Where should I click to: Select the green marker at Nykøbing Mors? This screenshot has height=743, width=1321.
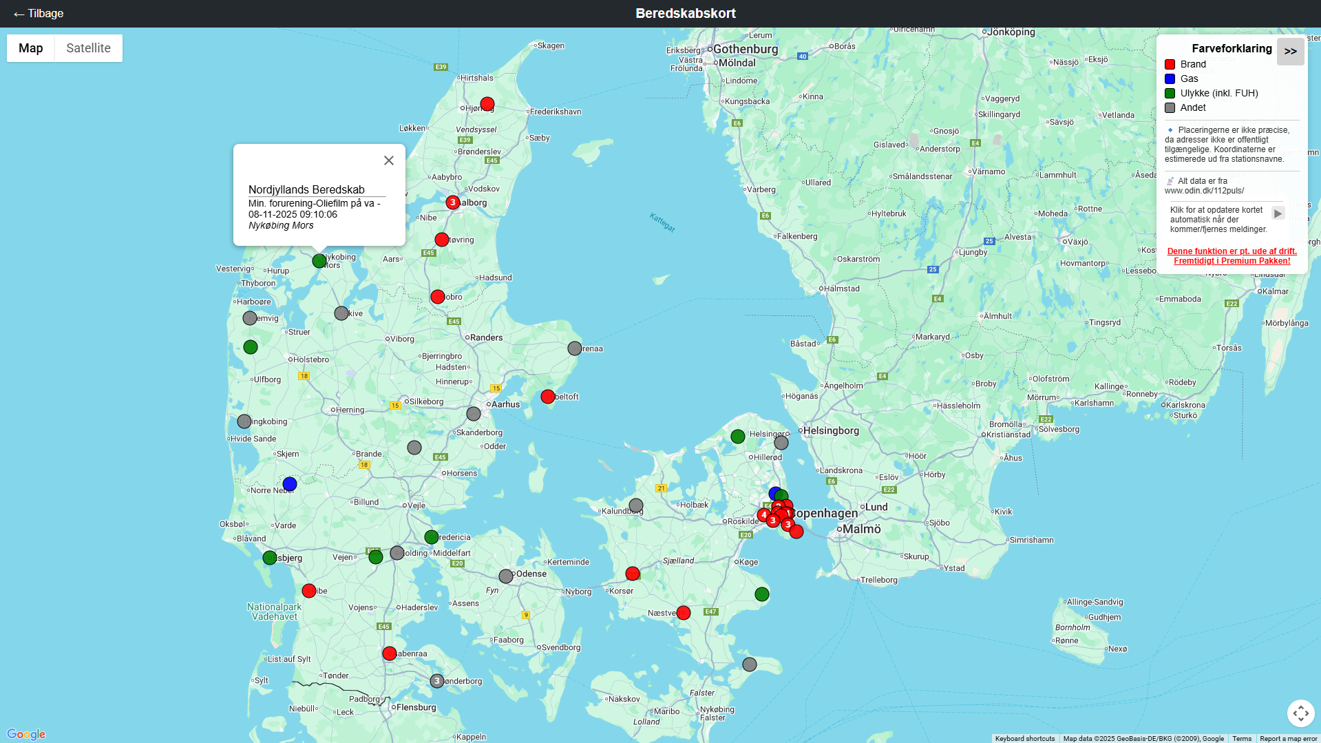[x=319, y=261]
